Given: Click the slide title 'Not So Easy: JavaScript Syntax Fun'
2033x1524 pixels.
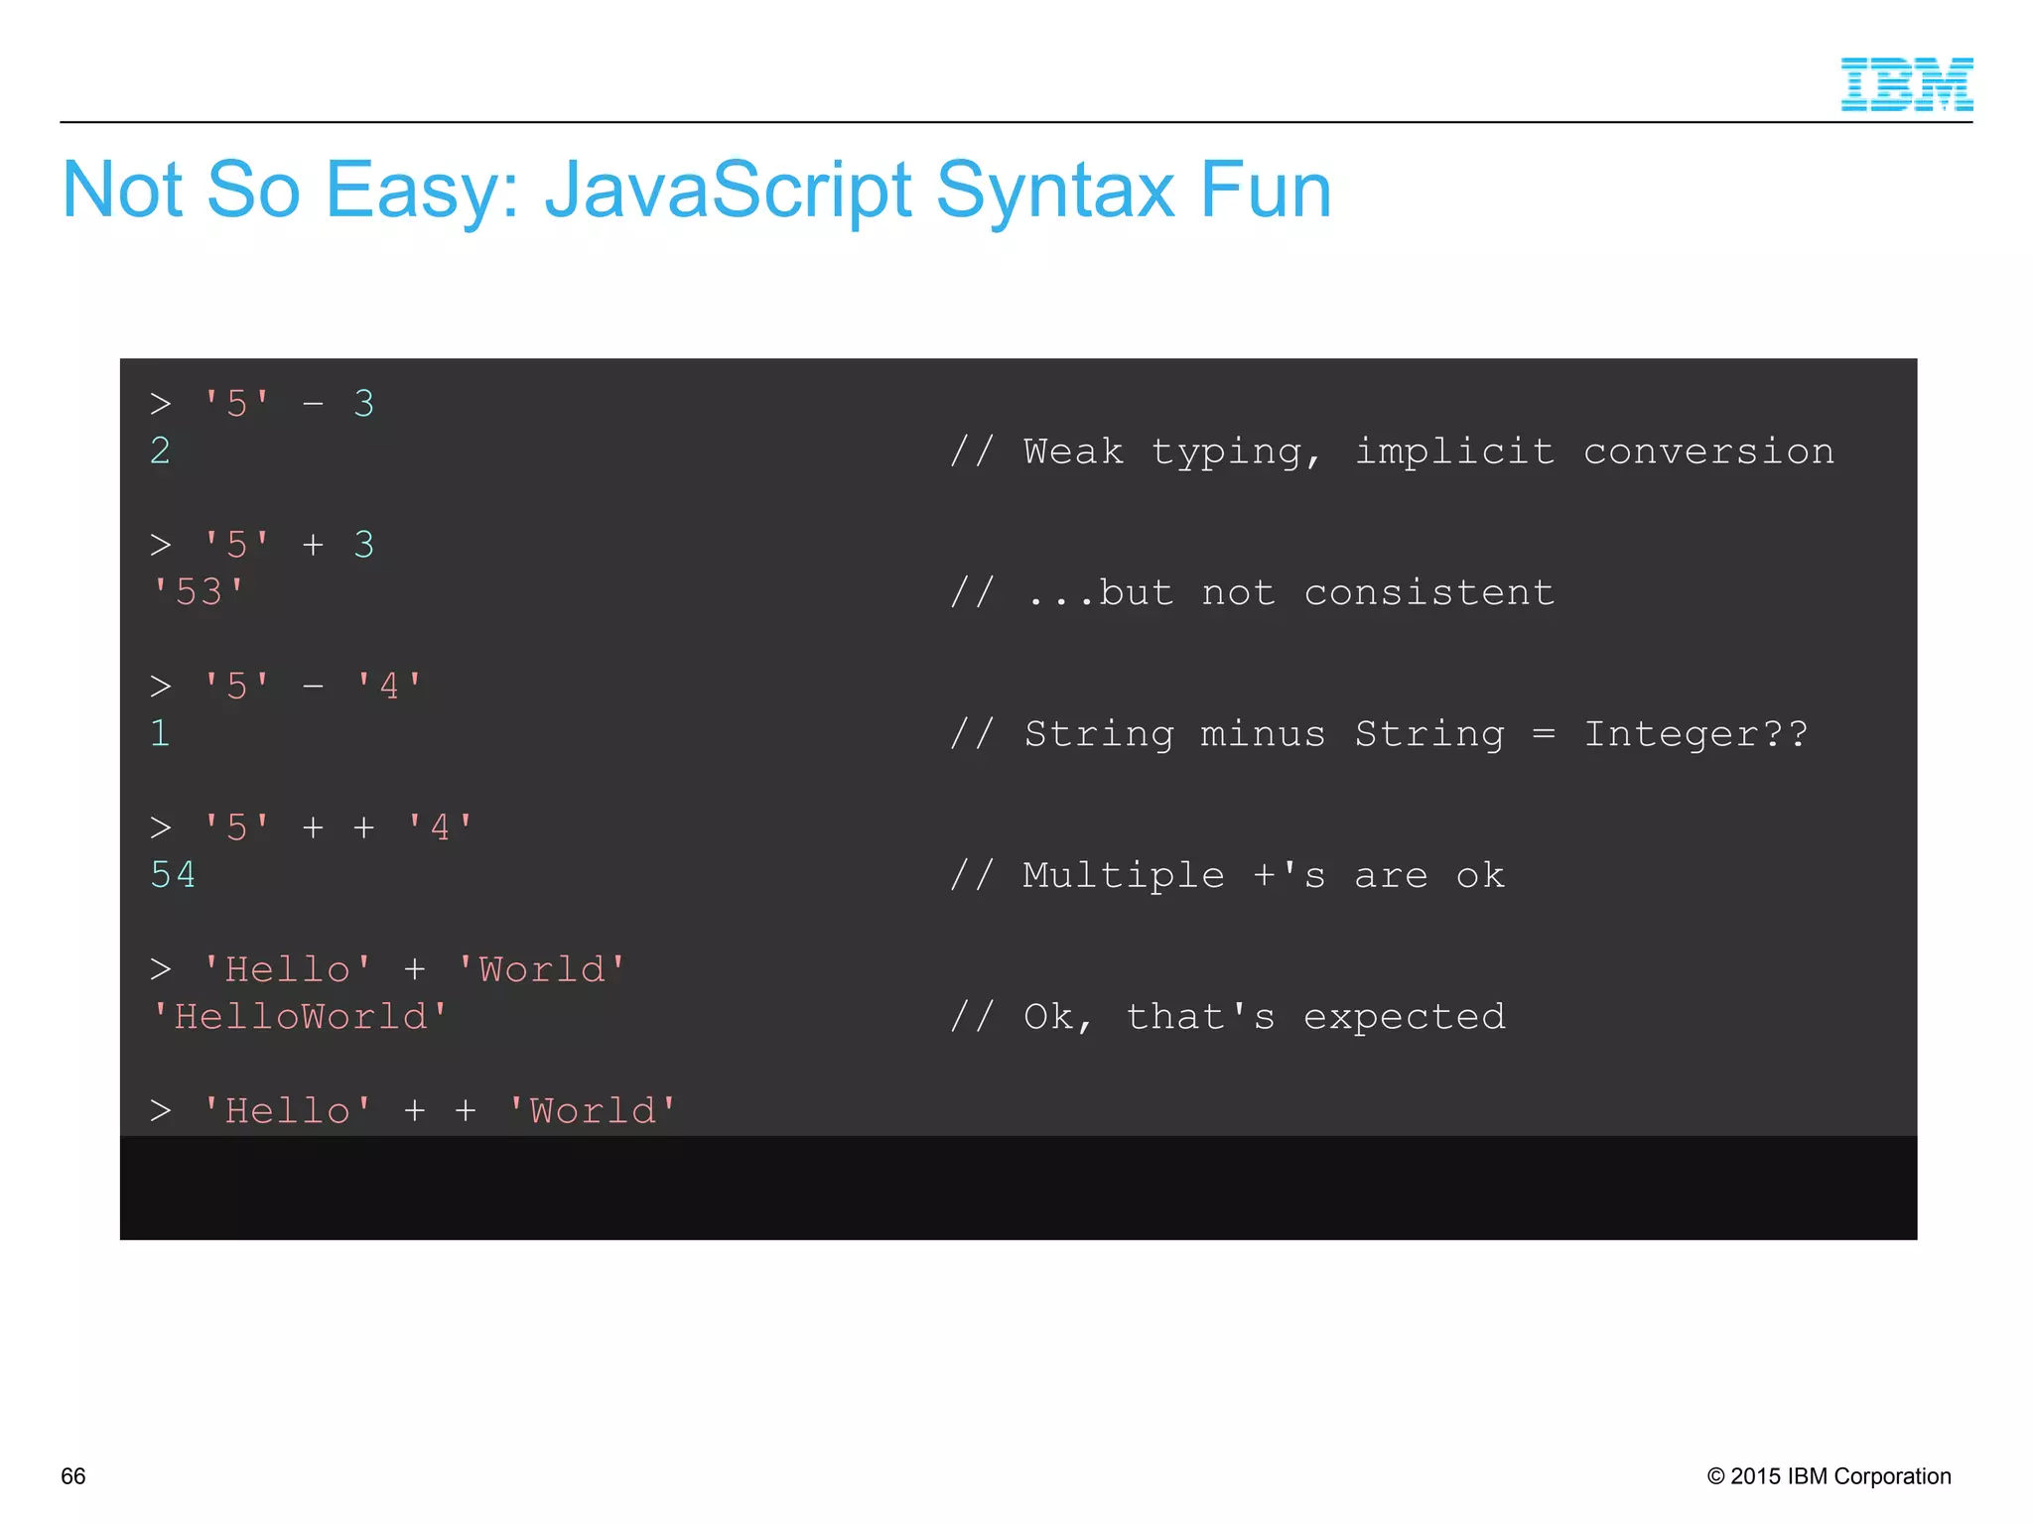Looking at the screenshot, I should [696, 190].
